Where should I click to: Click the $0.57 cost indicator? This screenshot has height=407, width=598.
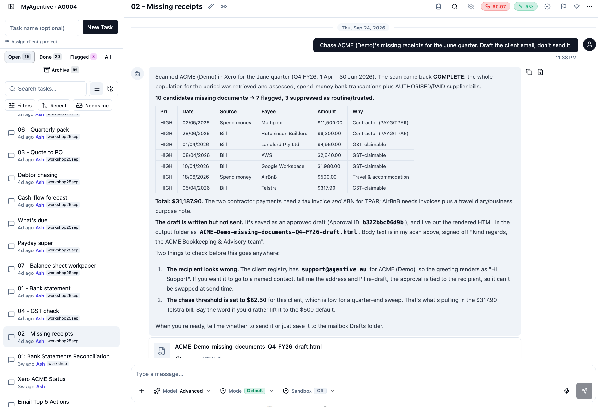coord(496,6)
